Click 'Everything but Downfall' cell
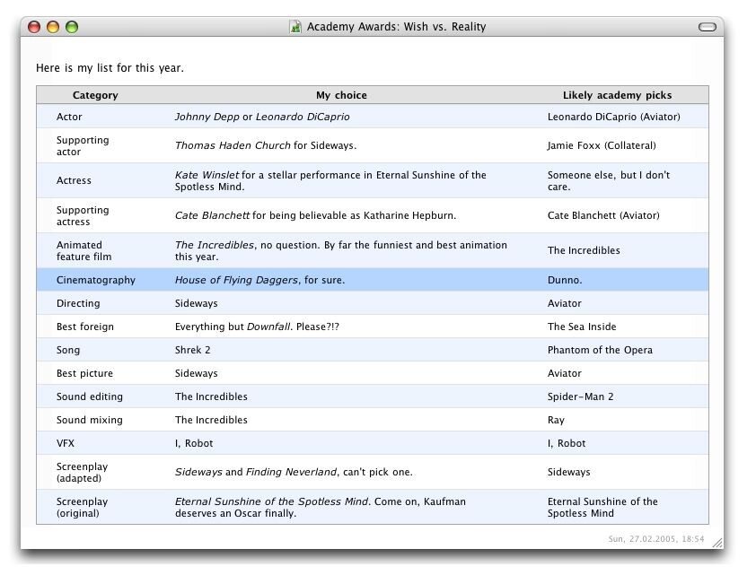This screenshot has width=756, height=575. pos(257,327)
